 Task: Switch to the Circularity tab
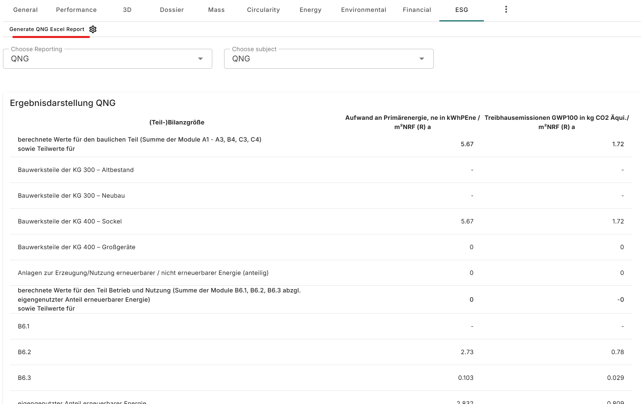click(x=263, y=10)
